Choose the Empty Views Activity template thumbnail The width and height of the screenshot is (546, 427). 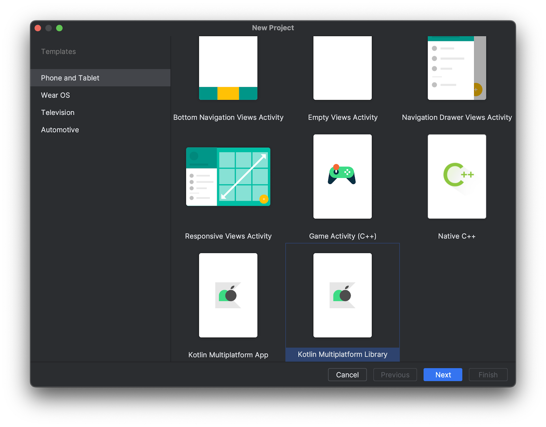click(342, 68)
